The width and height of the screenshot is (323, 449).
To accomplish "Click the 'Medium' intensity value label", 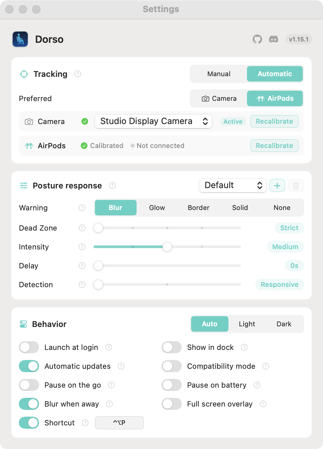I will click(285, 247).
